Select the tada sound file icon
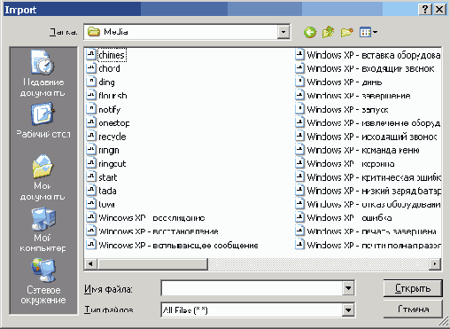Image resolution: width=450 pixels, height=329 pixels. point(91,191)
